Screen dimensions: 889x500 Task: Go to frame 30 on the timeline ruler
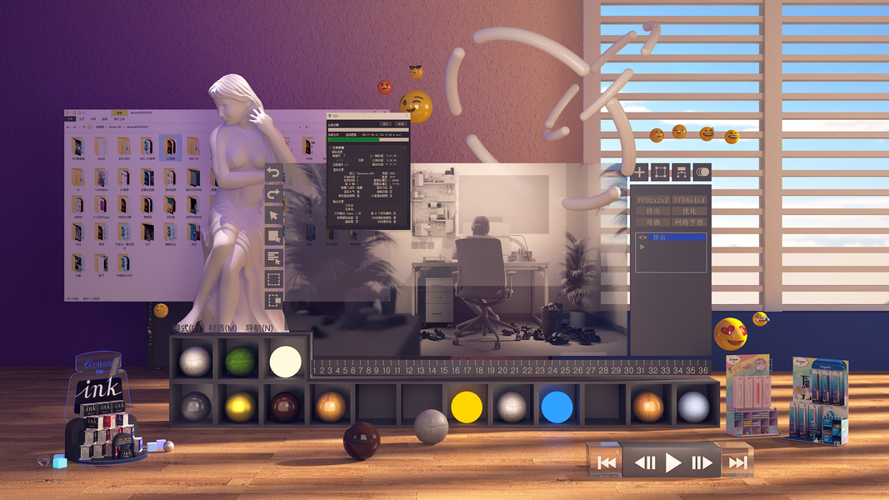[628, 370]
